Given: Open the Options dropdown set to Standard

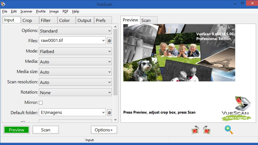Looking at the screenshot, I should coord(75,31).
